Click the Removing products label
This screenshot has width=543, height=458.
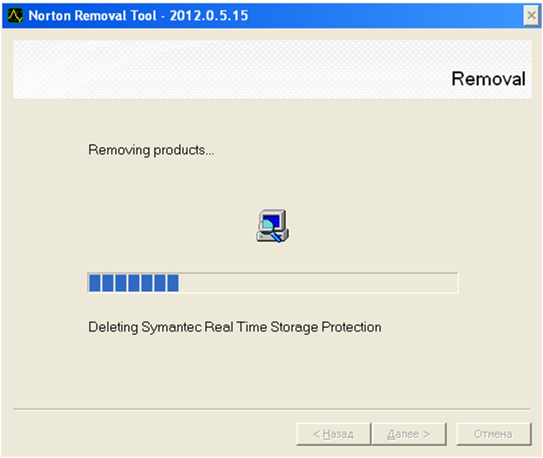151,150
